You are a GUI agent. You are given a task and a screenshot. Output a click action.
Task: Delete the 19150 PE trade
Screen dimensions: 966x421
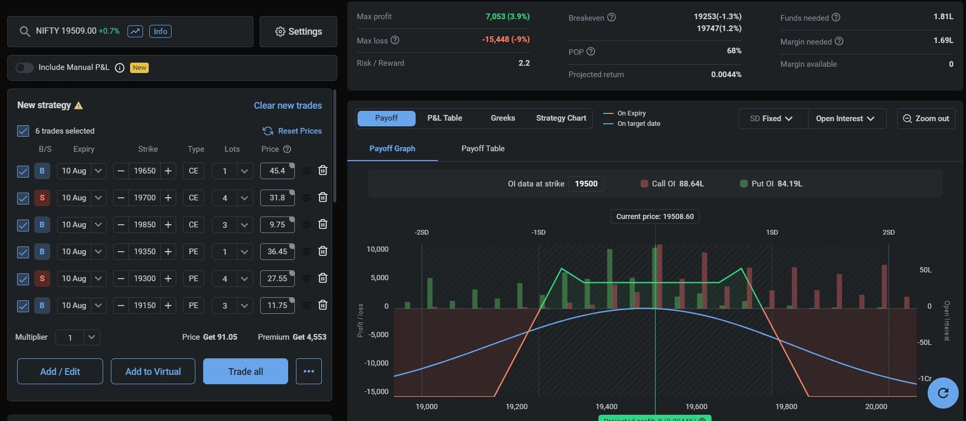click(323, 305)
